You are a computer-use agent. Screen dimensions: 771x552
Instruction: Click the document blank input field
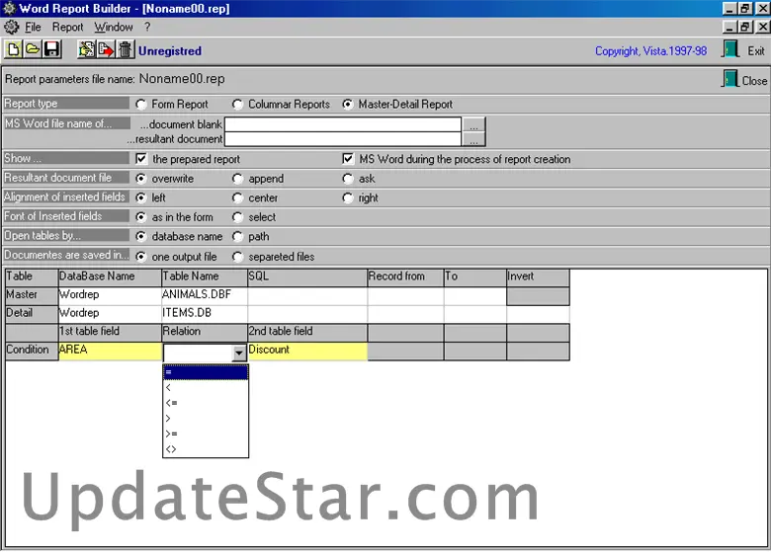343,124
